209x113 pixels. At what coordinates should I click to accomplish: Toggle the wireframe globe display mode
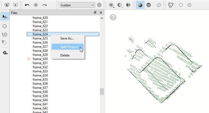149,5
